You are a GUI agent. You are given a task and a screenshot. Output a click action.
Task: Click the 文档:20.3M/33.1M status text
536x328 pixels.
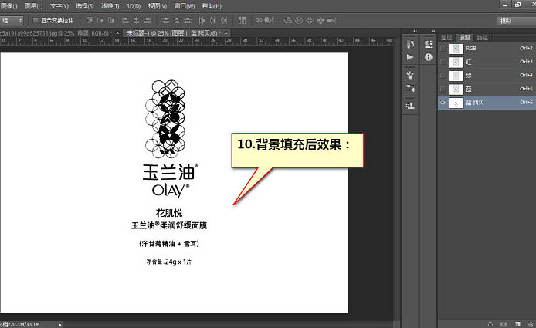(x=20, y=325)
